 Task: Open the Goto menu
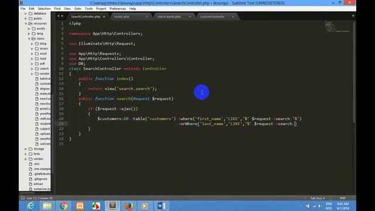(77, 9)
